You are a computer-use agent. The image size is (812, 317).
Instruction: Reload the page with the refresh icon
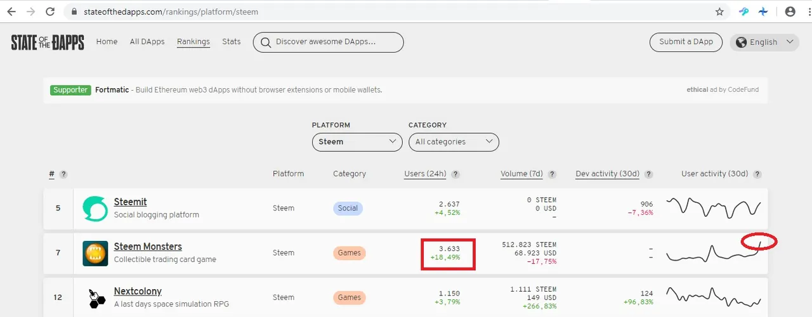(x=51, y=11)
